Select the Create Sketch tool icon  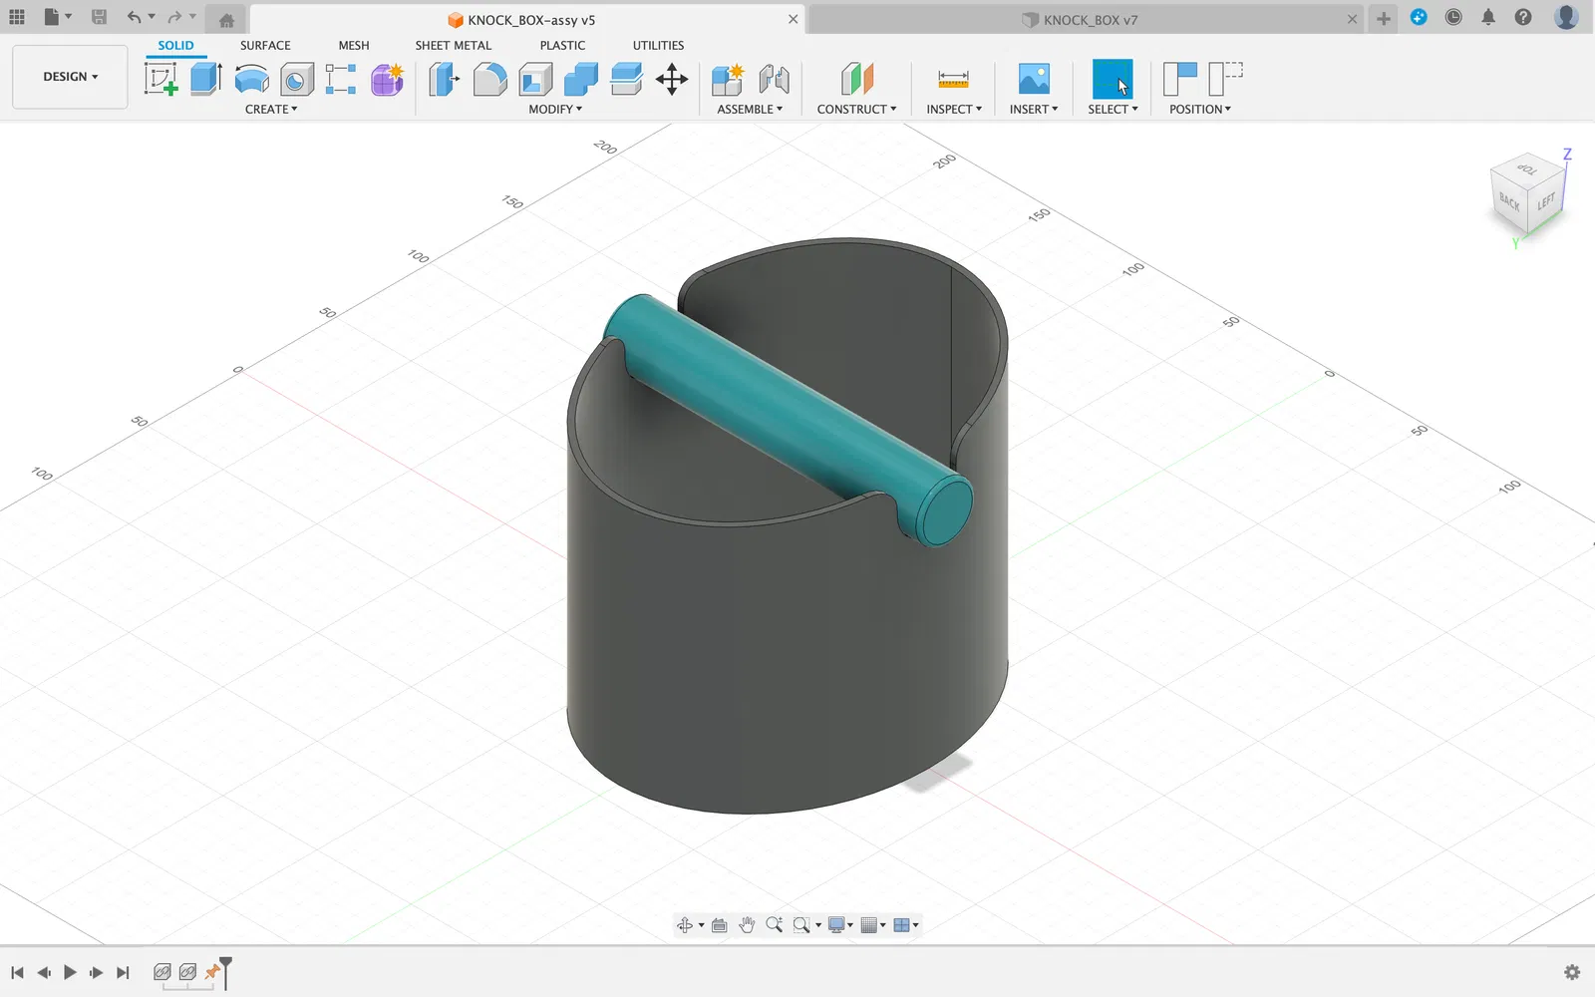click(160, 79)
